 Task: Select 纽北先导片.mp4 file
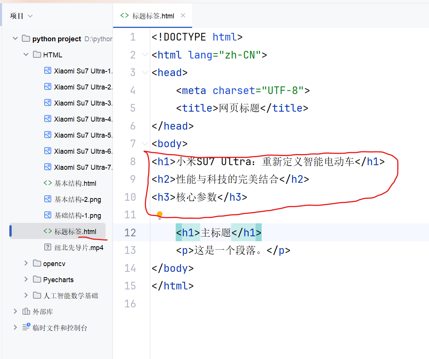79,247
